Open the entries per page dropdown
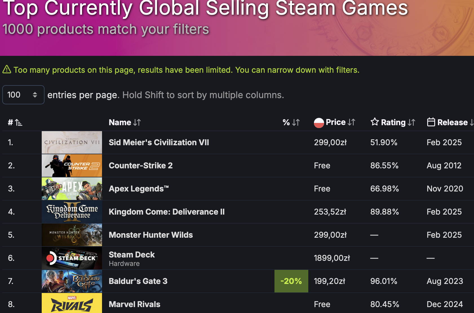474x313 pixels. click(x=23, y=95)
